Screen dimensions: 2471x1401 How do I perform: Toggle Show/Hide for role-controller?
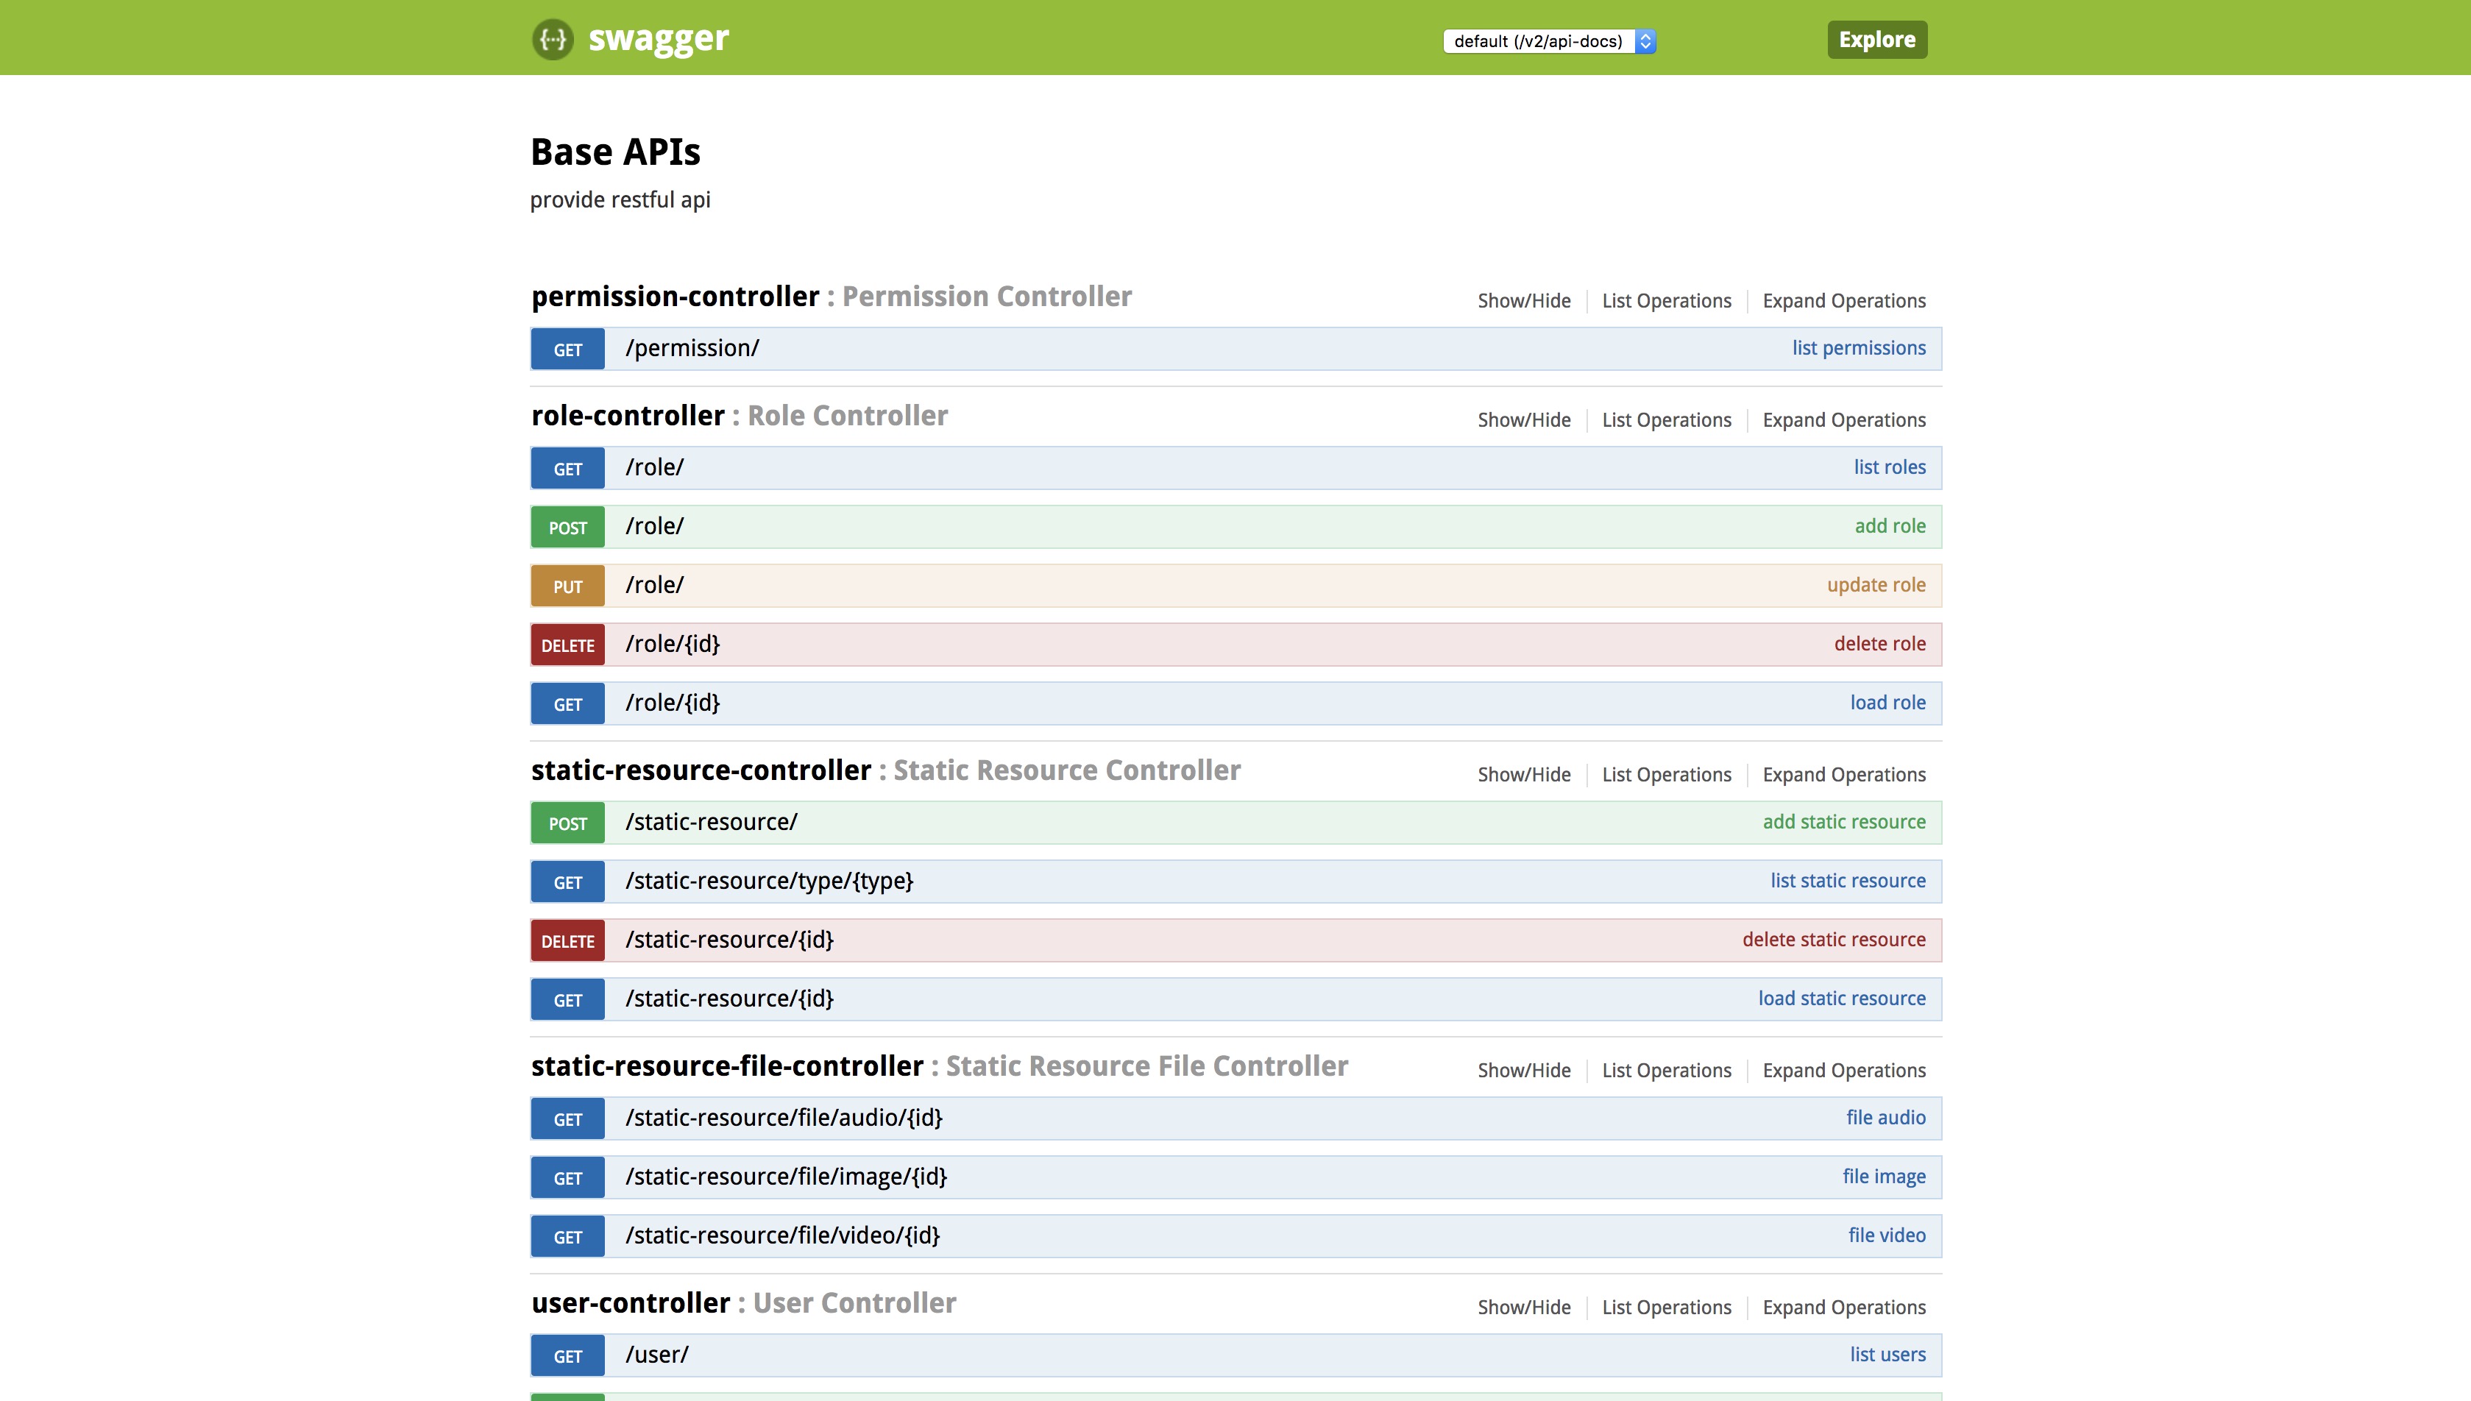(x=1523, y=420)
